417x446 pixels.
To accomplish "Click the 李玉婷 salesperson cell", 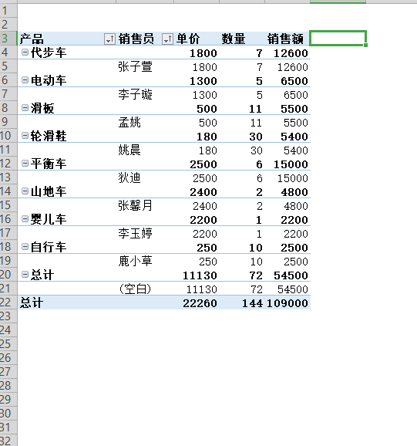I will click(145, 233).
